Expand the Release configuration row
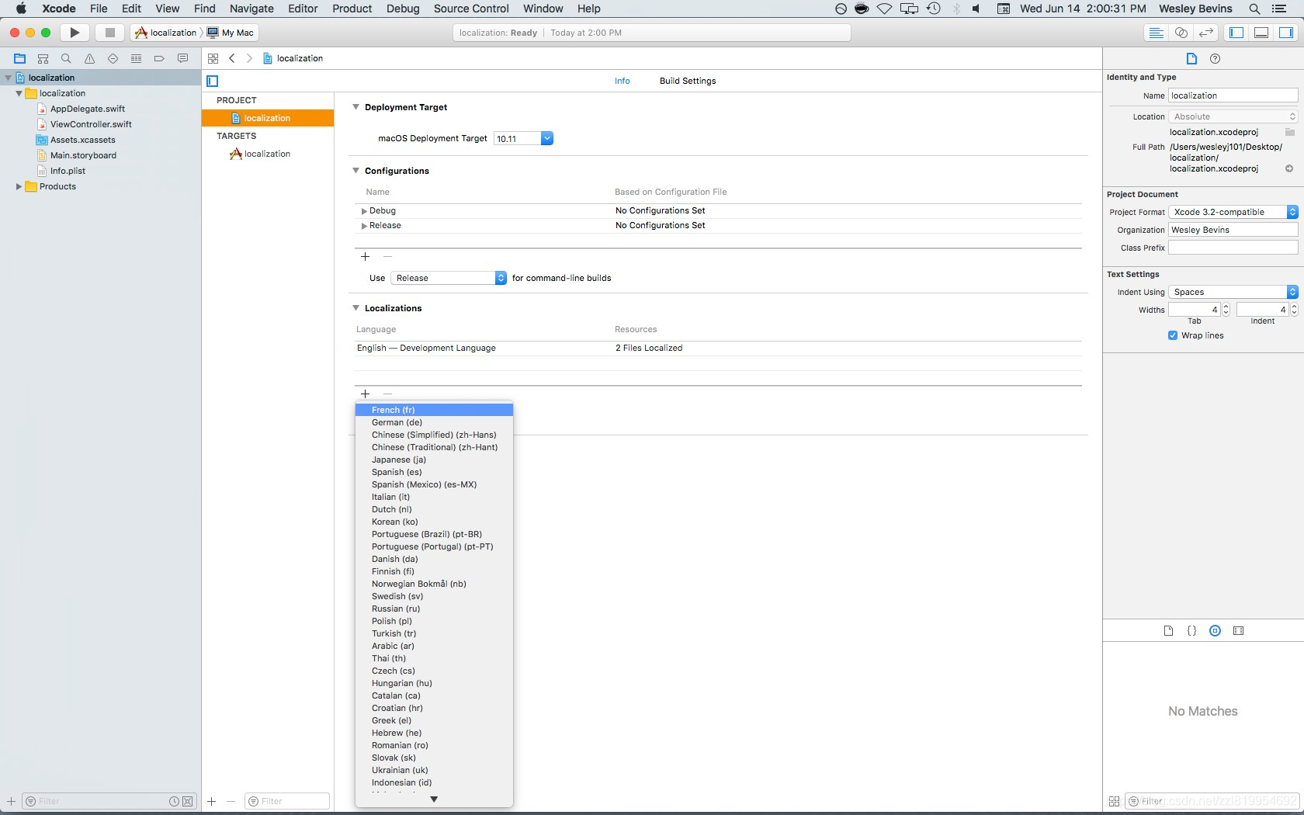Viewport: 1304px width, 815px height. [x=363, y=226]
